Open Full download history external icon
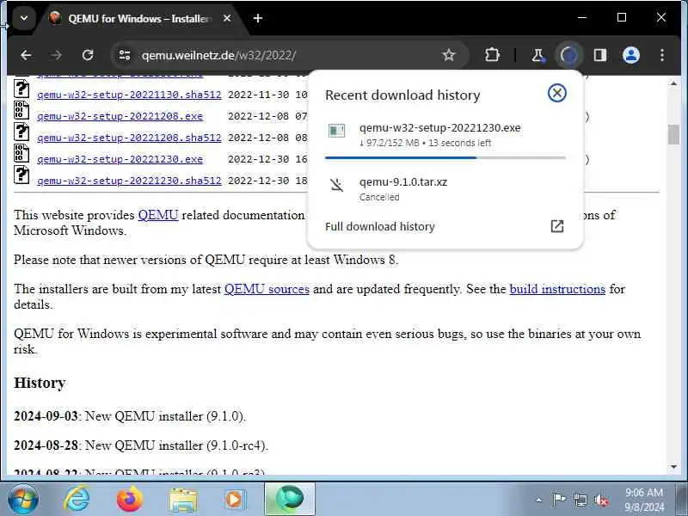Screen dimensions: 688x516 556,226
